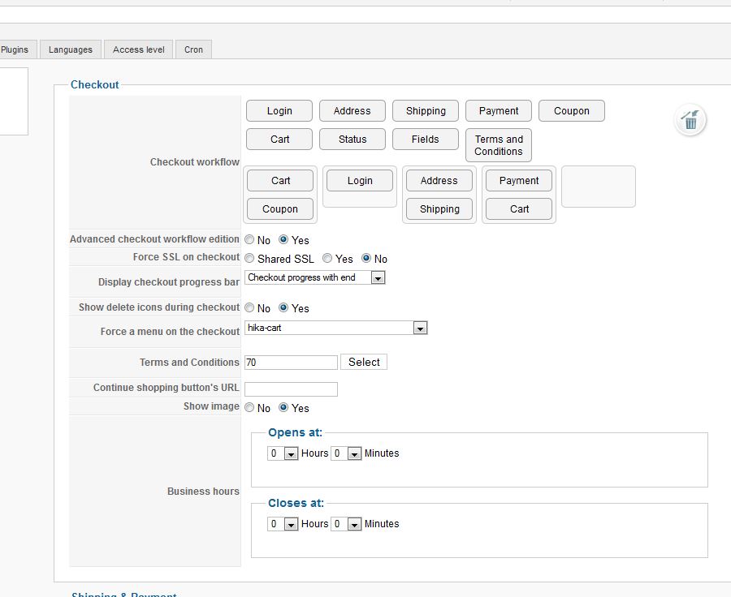
Task: Click Select button for Terms and Conditions
Action: [x=364, y=363]
